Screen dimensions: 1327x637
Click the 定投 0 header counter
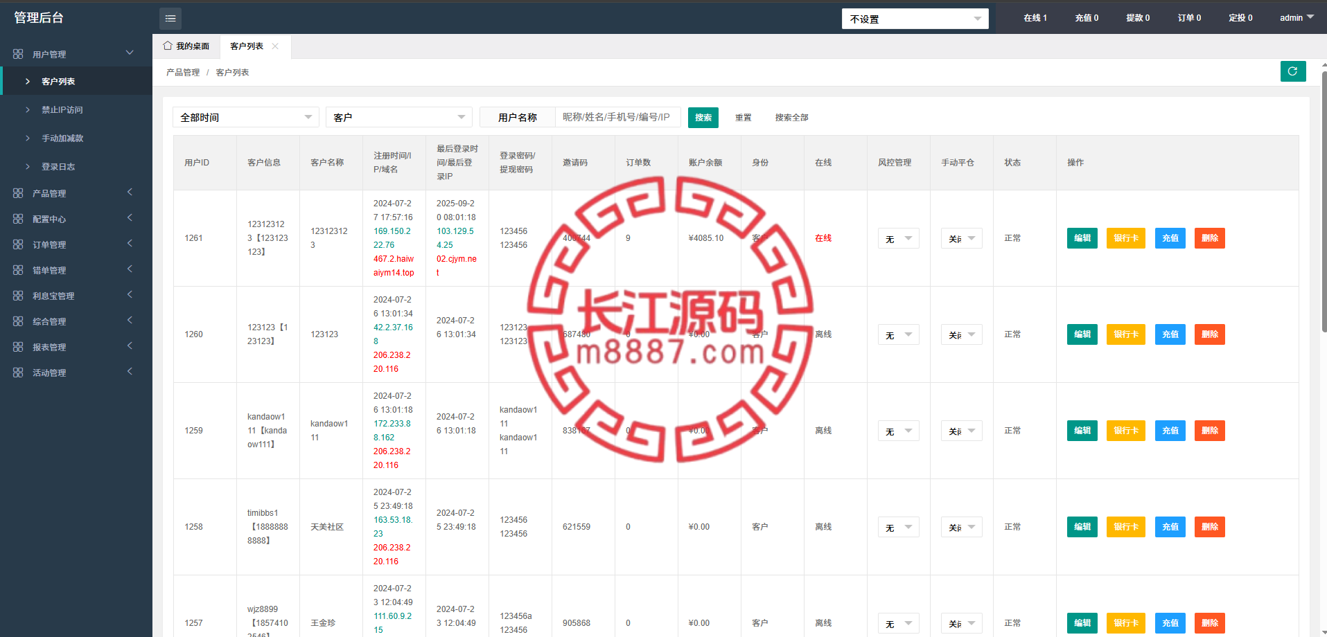1240,18
